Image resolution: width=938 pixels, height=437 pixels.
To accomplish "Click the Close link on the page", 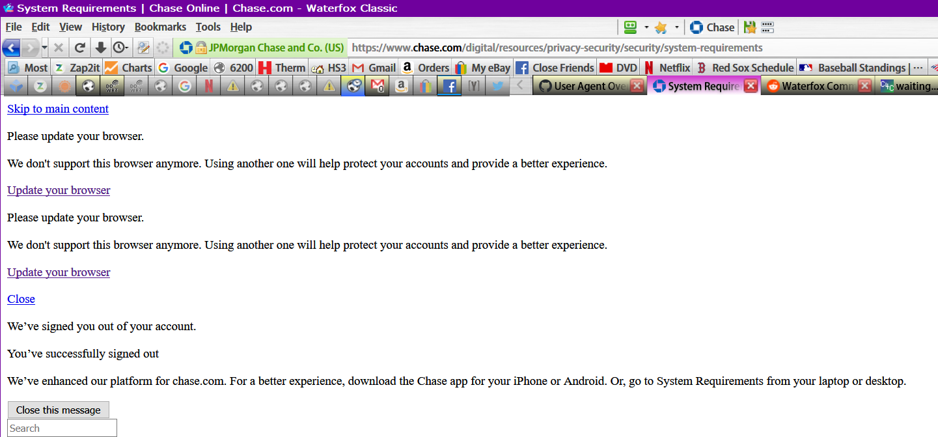I will tap(21, 299).
